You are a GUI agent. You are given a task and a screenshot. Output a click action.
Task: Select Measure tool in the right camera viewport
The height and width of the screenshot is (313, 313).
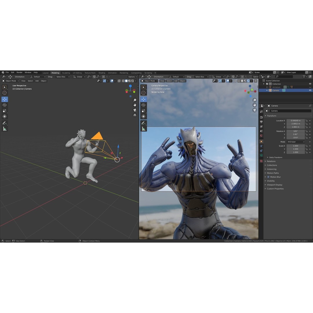pos(143,129)
